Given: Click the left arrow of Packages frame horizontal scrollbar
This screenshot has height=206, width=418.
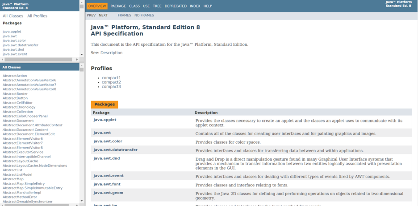Looking at the screenshot, I should 2,60.
